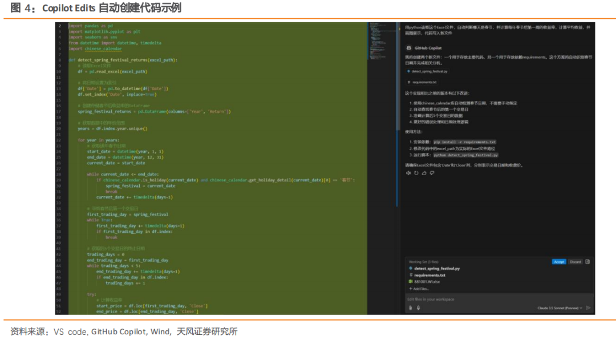The height and width of the screenshot is (340, 616).
Task: Click the Excel icon of 881001.WI.xlsx
Action: coord(411,281)
